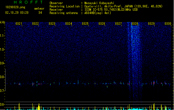Viewport: 174px width, 110px height.
Task: Select the file name 10290320.png
Action: coord(15,7)
